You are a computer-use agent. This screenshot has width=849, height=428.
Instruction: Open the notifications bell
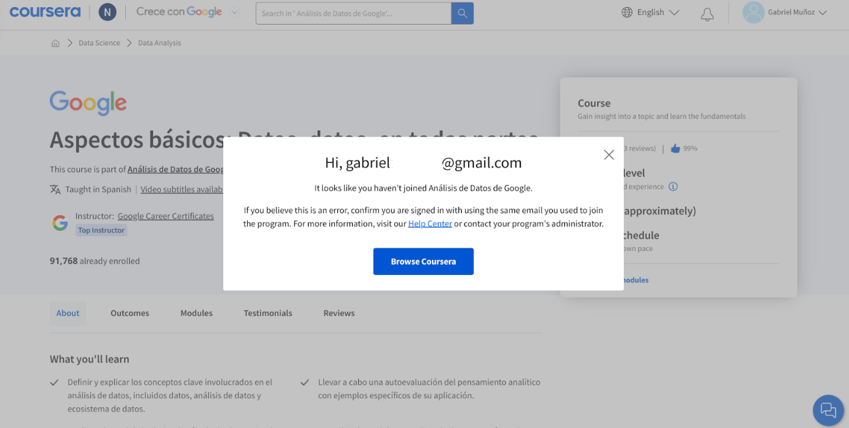pyautogui.click(x=707, y=14)
